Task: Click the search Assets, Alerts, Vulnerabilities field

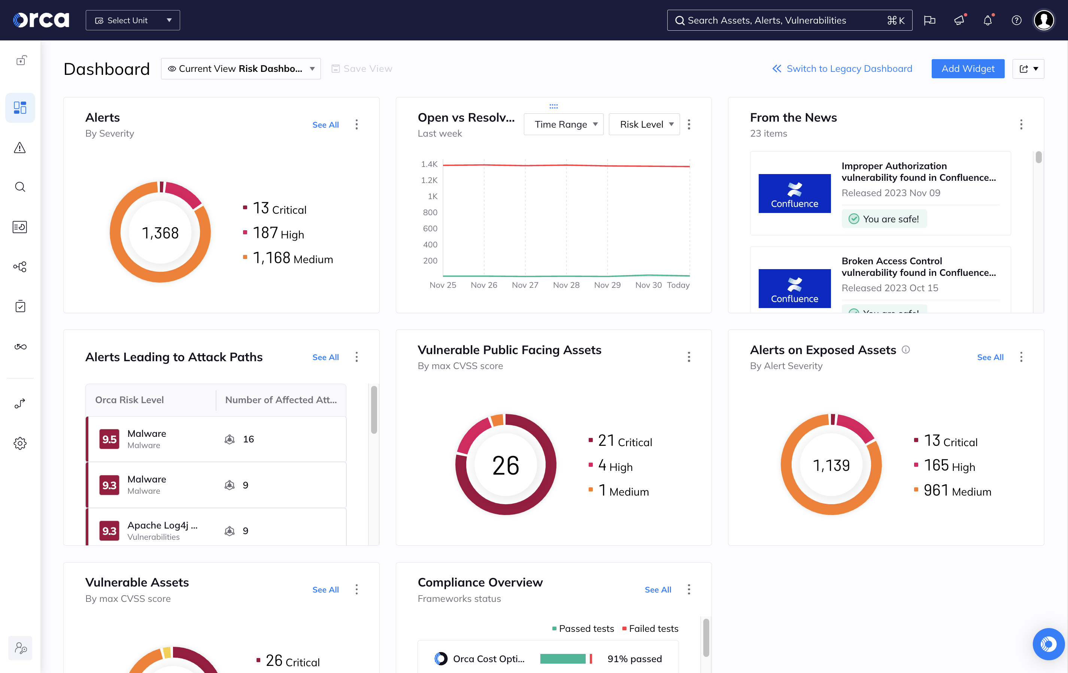Action: (789, 20)
